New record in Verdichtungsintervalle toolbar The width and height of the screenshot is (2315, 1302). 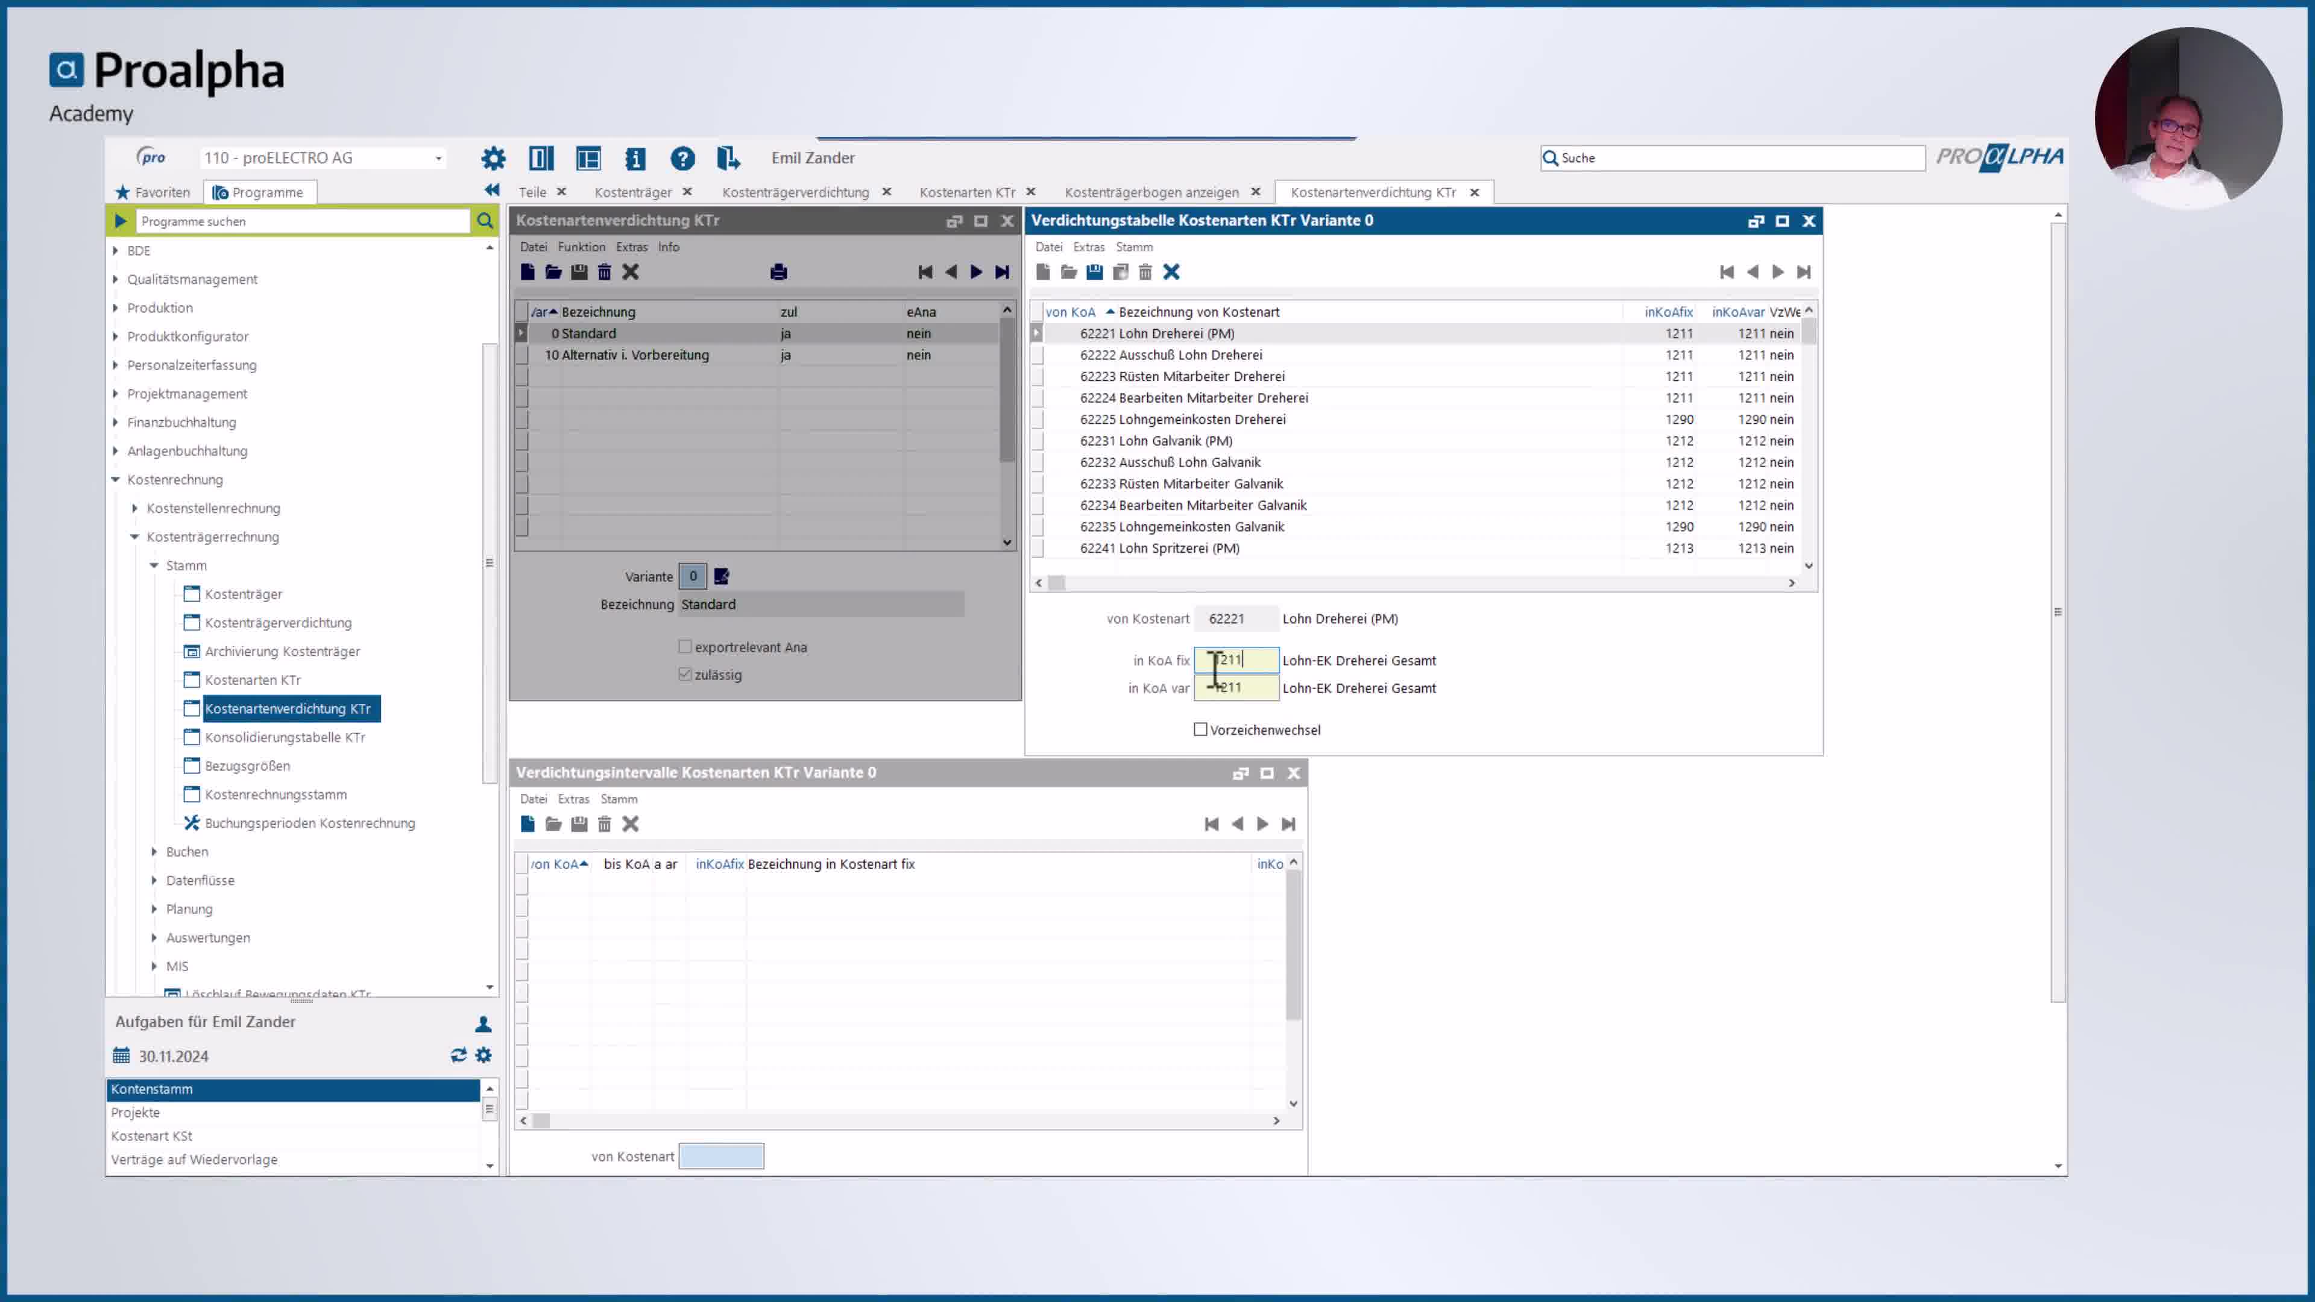pos(528,824)
